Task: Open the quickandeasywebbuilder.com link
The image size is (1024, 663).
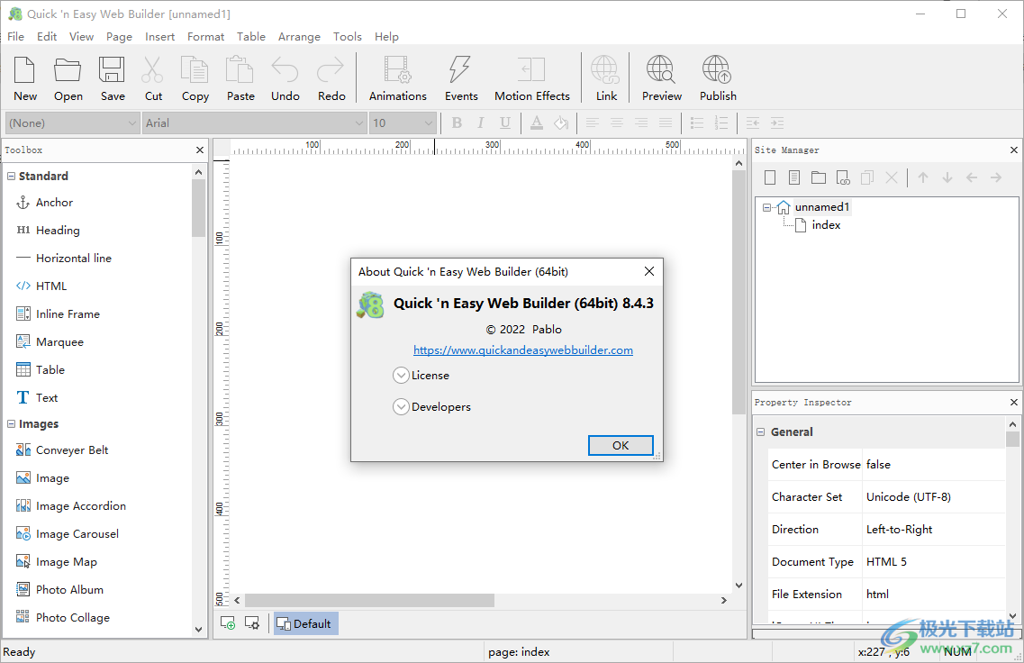Action: 522,350
